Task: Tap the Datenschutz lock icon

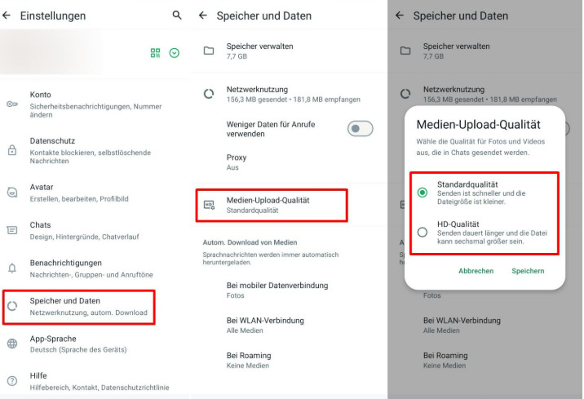Action: point(12,150)
